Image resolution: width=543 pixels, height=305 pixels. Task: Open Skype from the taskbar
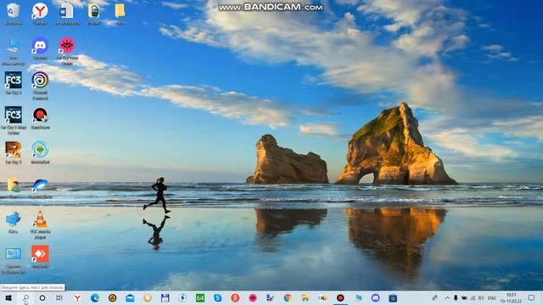(217, 298)
